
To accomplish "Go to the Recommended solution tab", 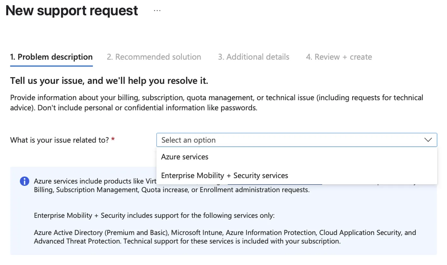I will [x=154, y=57].
